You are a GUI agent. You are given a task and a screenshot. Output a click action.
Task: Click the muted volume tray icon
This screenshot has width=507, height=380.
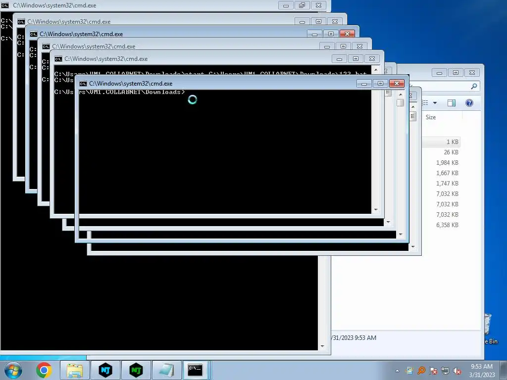click(457, 371)
